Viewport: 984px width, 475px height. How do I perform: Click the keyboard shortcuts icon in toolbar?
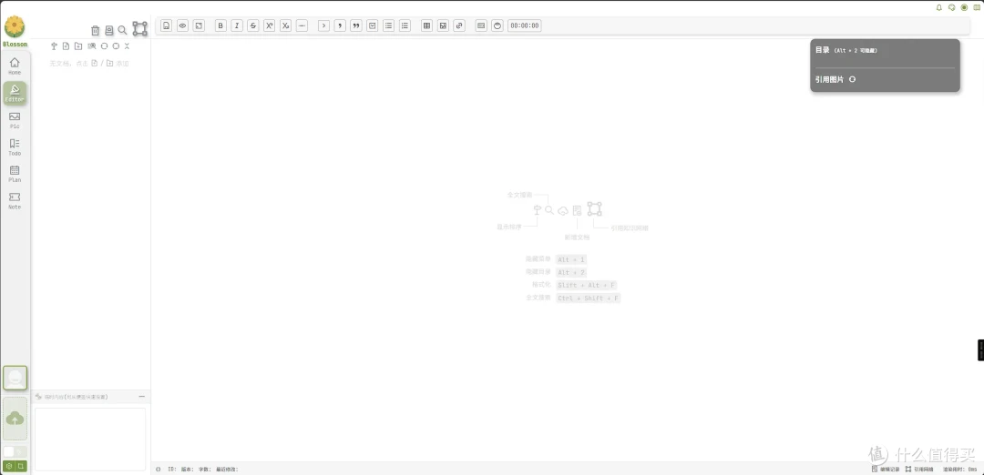pos(481,25)
